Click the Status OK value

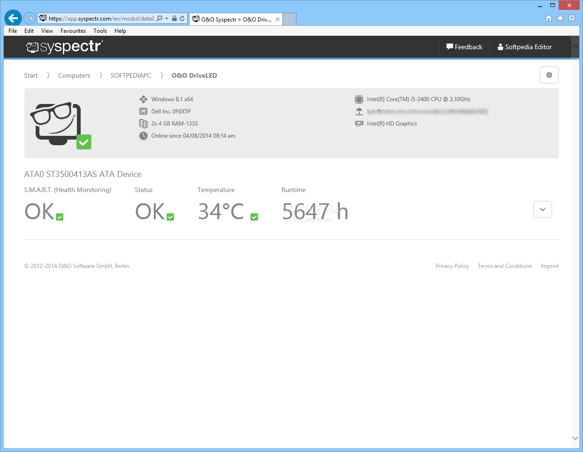pyautogui.click(x=150, y=212)
